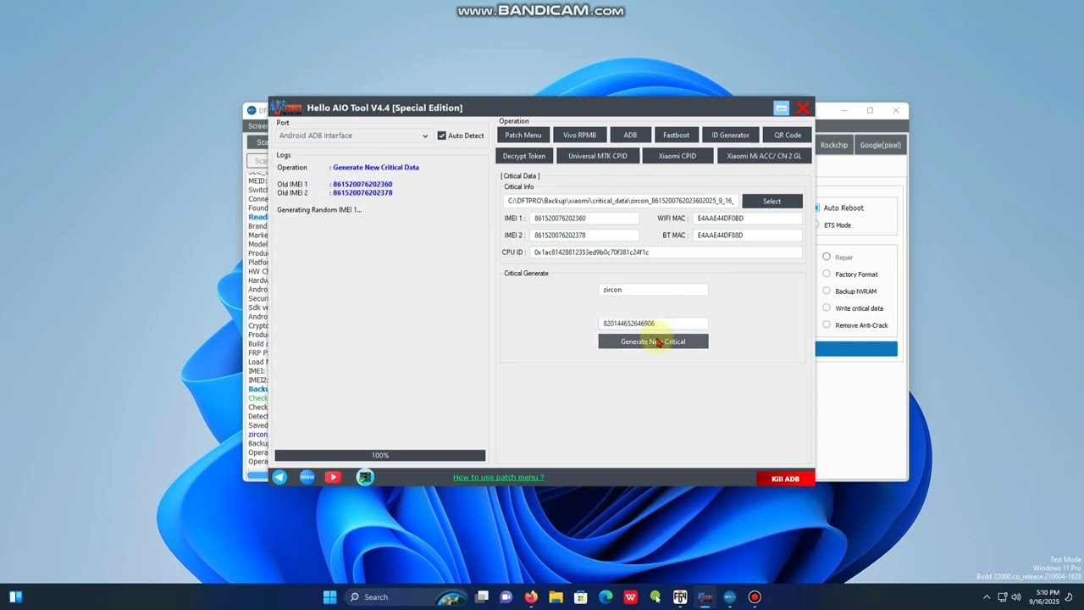The image size is (1084, 610).
Task: Click the Hello AIO Tool logo icon
Action: (x=286, y=108)
